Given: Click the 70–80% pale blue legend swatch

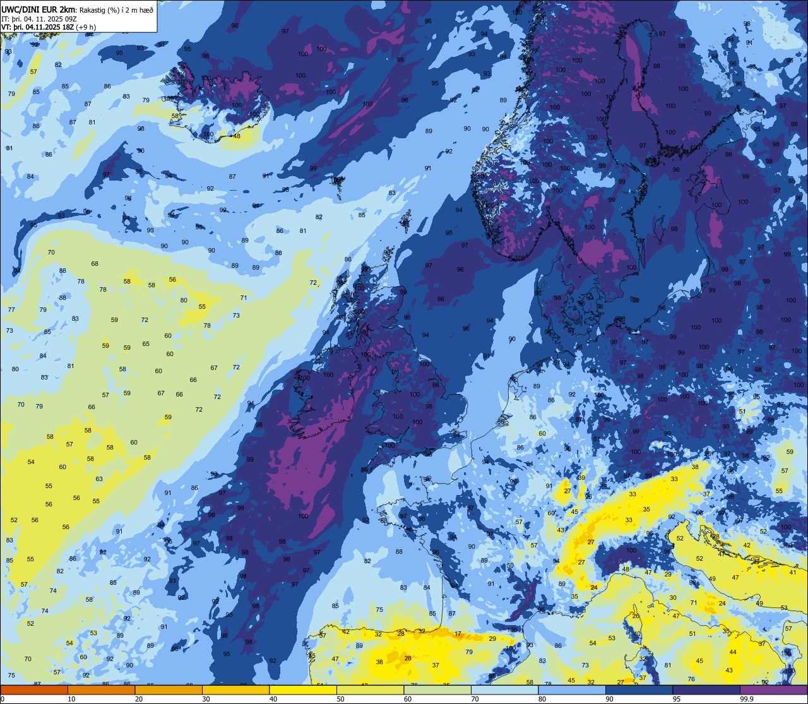Looking at the screenshot, I should (504, 689).
